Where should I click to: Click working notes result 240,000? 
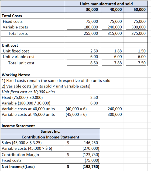[112, 109]
